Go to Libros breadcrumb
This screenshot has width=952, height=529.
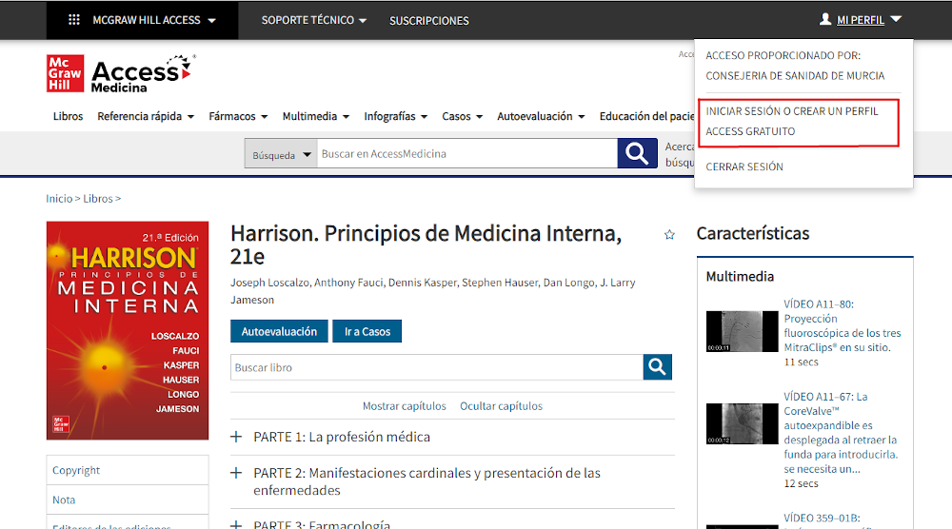pyautogui.click(x=98, y=198)
